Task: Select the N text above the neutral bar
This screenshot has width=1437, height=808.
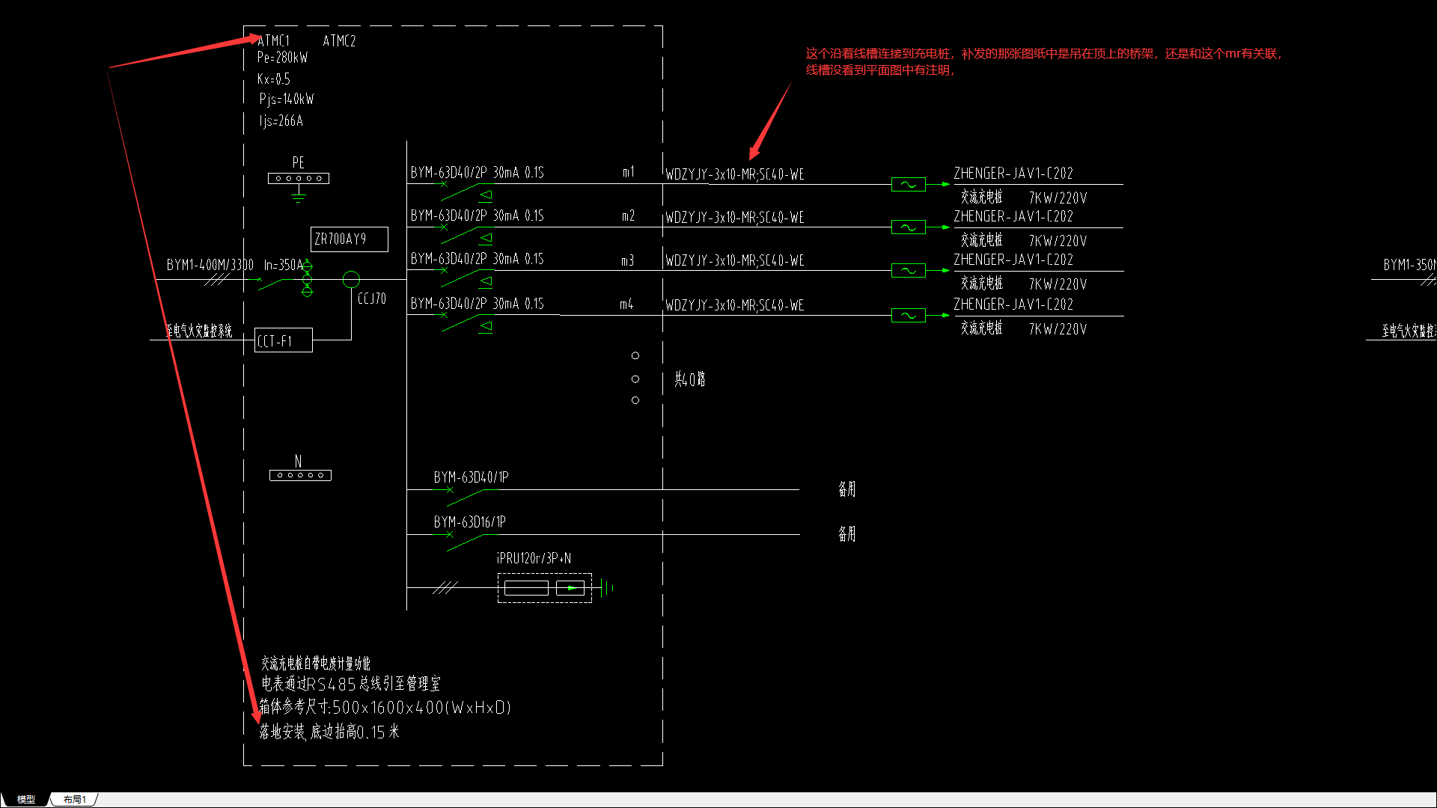Action: pos(298,462)
